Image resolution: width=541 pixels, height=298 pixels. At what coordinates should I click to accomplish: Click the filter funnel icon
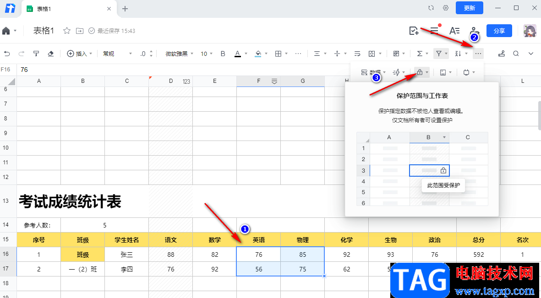click(x=438, y=54)
